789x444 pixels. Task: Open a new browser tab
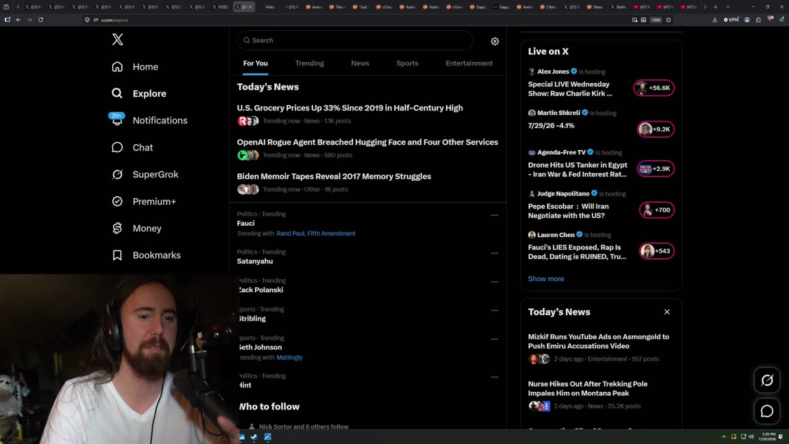[715, 7]
